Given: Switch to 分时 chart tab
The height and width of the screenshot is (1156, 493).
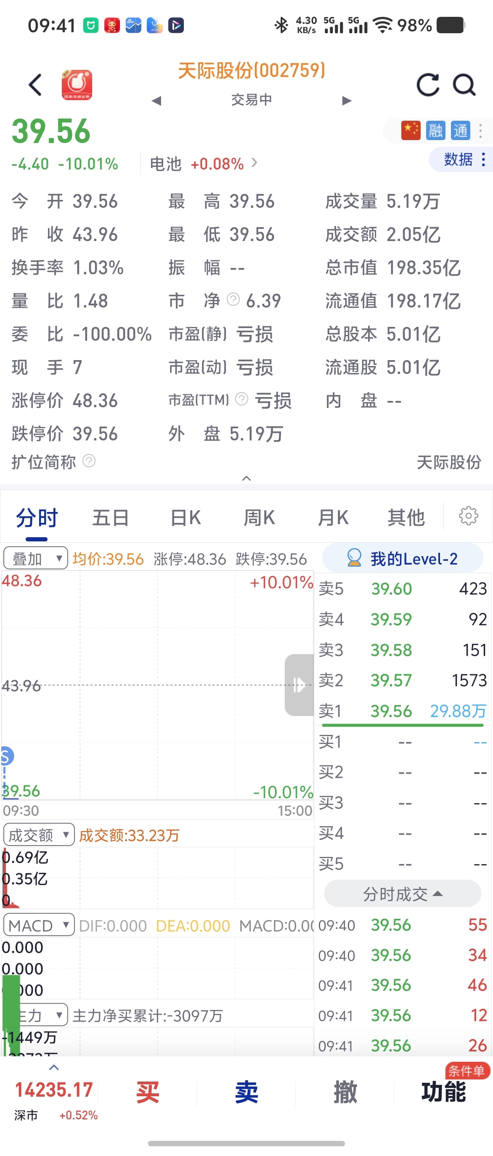Looking at the screenshot, I should tap(37, 518).
